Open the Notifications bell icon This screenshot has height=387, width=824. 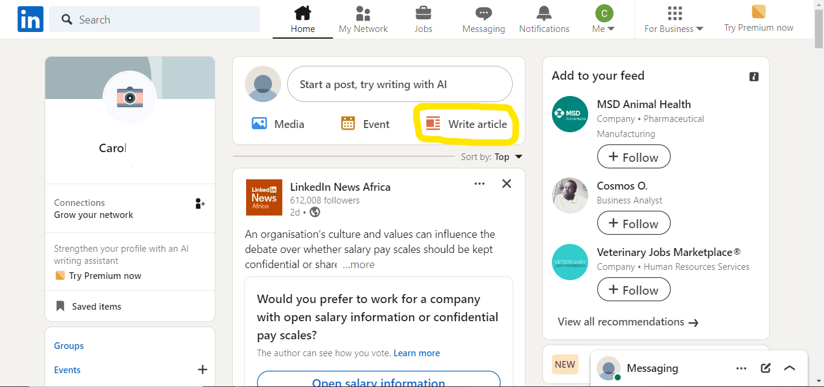[x=544, y=13]
